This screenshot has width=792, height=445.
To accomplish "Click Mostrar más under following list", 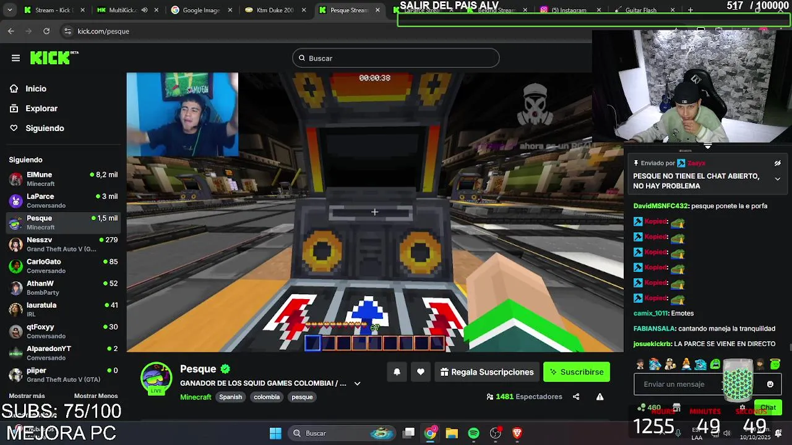I will [x=27, y=396].
